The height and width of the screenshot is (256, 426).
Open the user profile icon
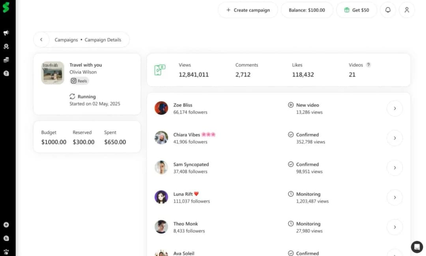(x=407, y=10)
